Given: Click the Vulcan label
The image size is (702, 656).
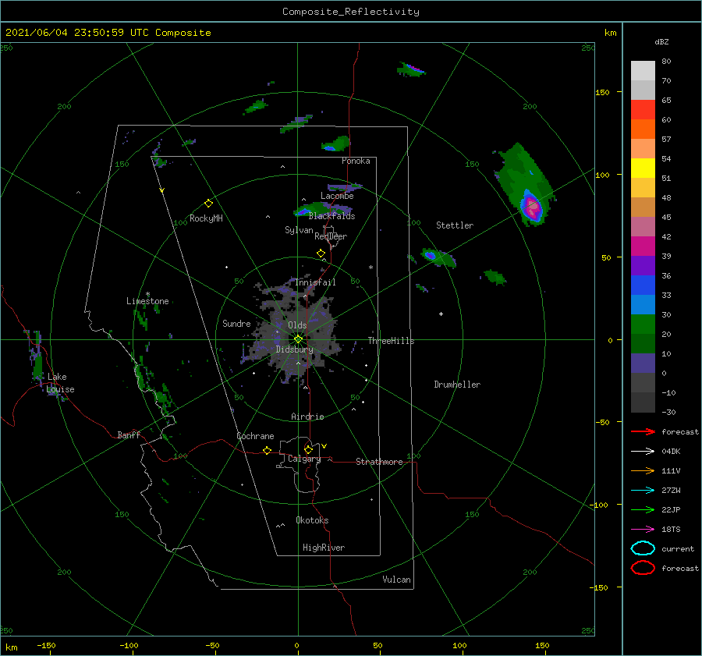Looking at the screenshot, I should click(x=397, y=580).
